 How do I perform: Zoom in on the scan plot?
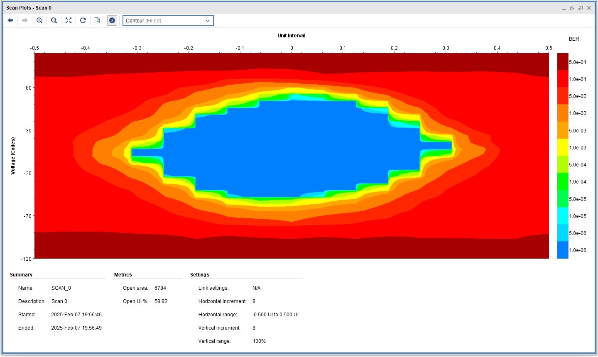39,20
